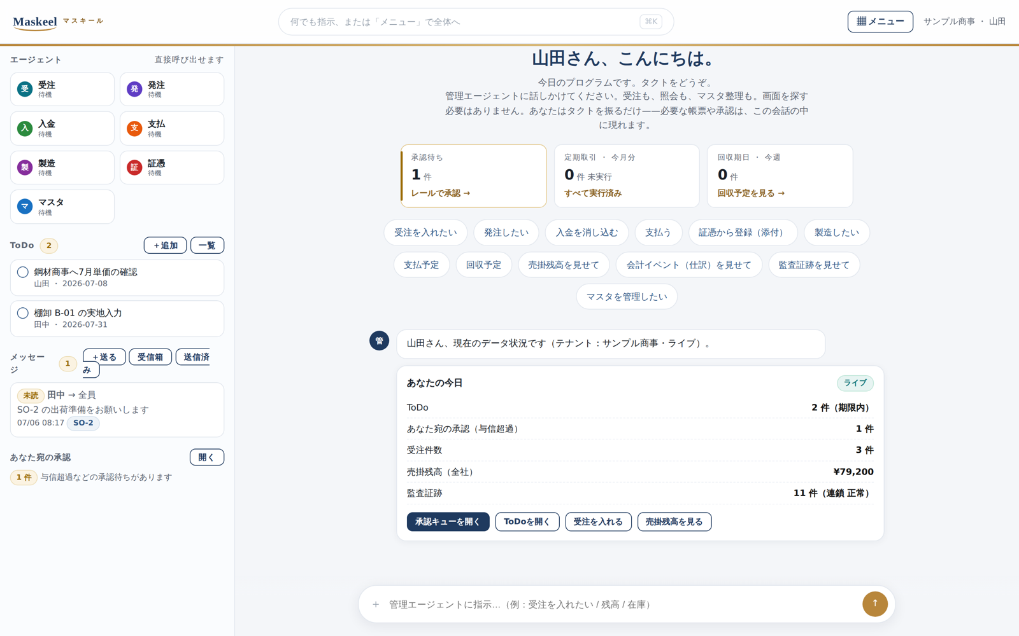Select the マスタを管理したい chip
Screen dimensions: 1019x636
(x=627, y=297)
